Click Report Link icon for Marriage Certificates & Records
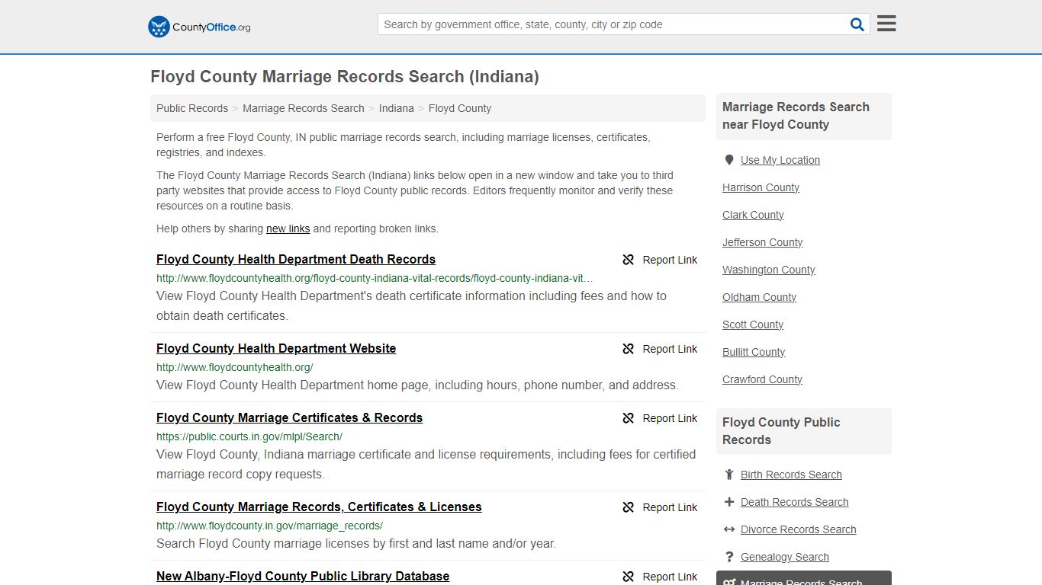 coord(629,418)
